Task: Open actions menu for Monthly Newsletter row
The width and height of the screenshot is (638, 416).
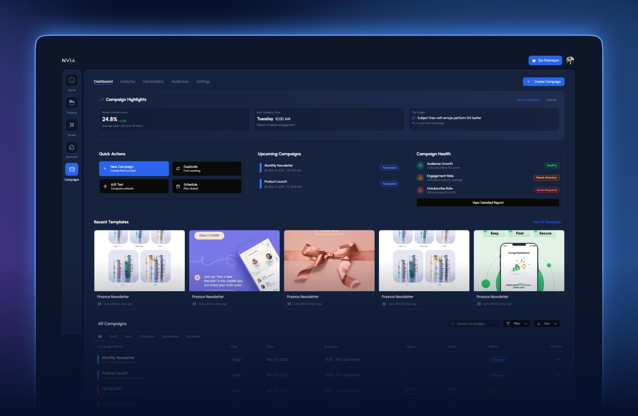Action: [557, 359]
